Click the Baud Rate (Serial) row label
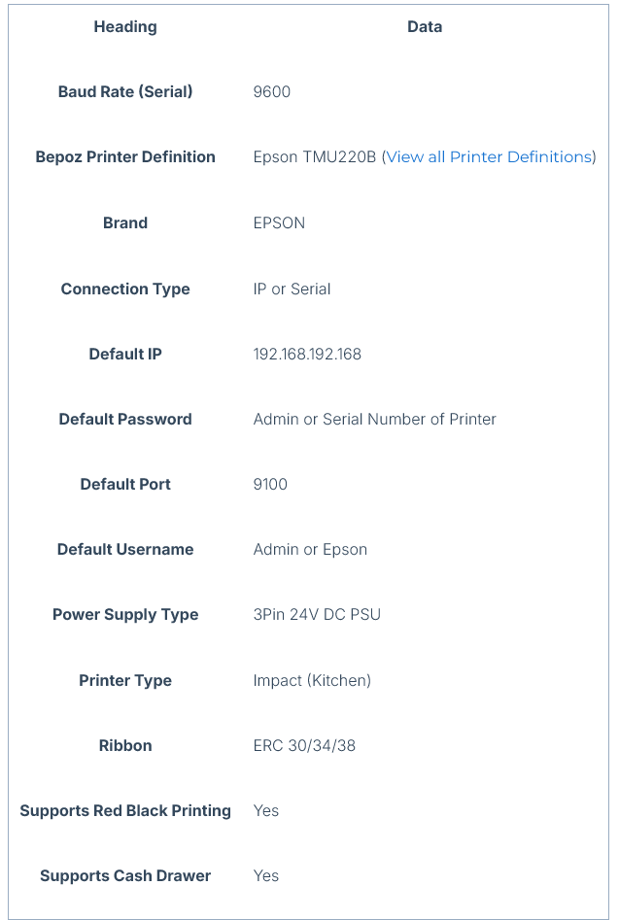This screenshot has width=619, height=920. [125, 92]
